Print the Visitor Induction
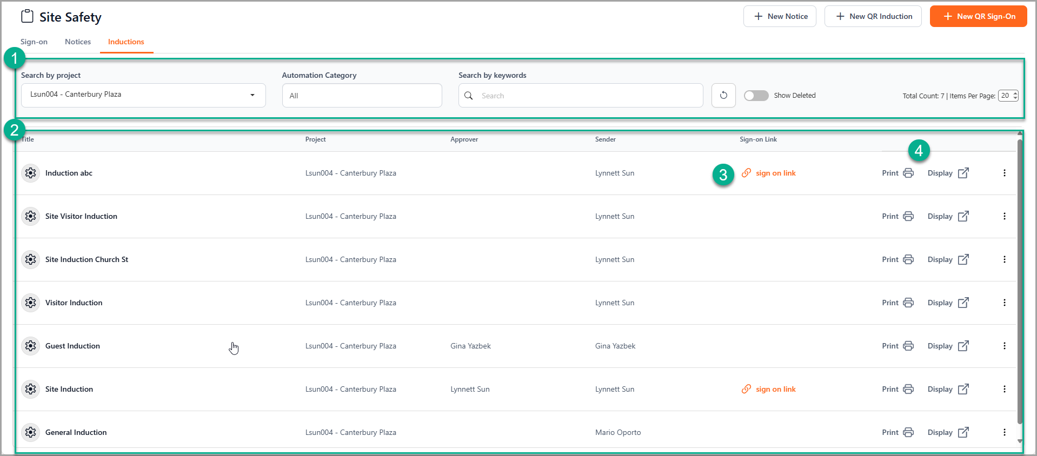 coord(898,303)
